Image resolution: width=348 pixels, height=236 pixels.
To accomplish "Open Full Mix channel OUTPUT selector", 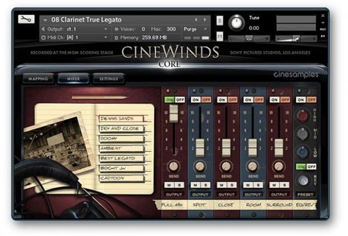I will (174, 194).
